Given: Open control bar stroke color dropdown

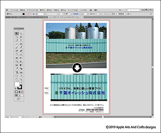Looking at the screenshot, I should pos(30,14).
